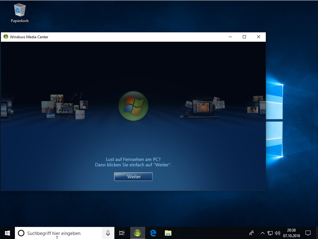Click the text "Dann klicken Sie einfach auf "Weiter"."
This screenshot has width=318, height=239.
tap(133, 165)
